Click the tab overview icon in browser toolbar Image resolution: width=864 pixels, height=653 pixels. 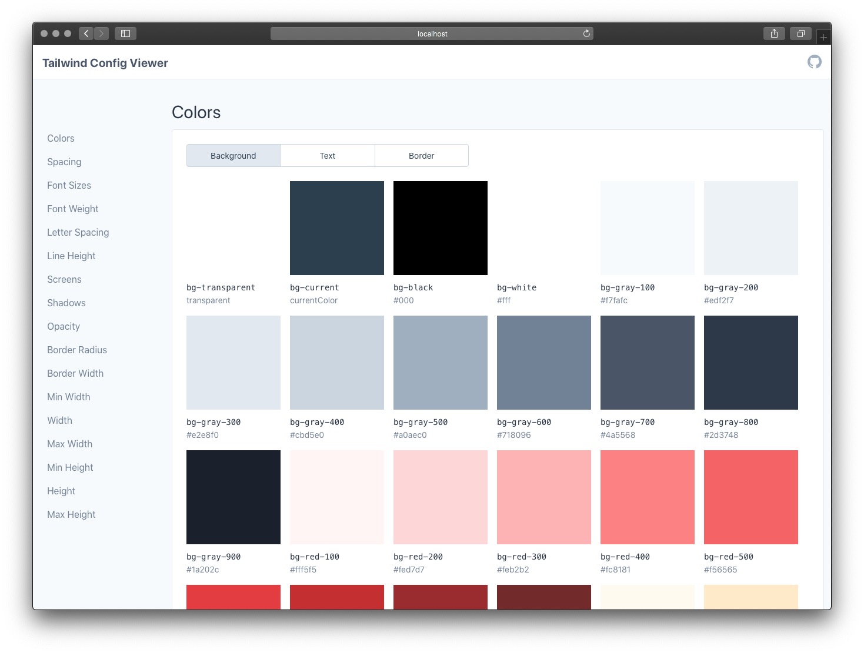tap(800, 34)
